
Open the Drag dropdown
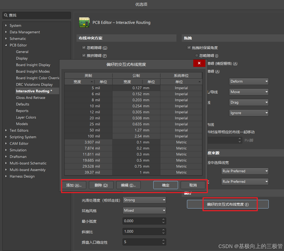[x=249, y=103]
